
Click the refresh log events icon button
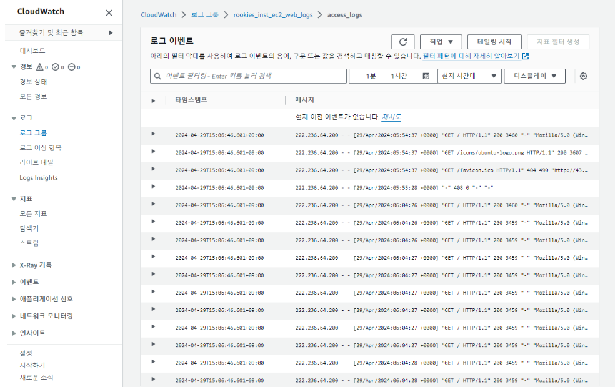(x=402, y=42)
